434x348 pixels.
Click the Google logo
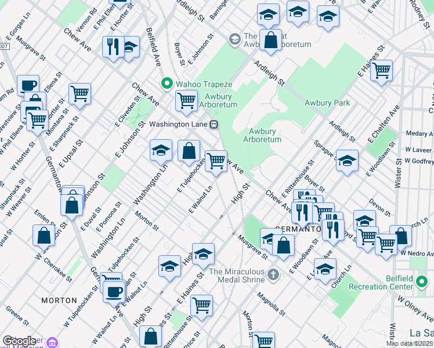(19, 342)
